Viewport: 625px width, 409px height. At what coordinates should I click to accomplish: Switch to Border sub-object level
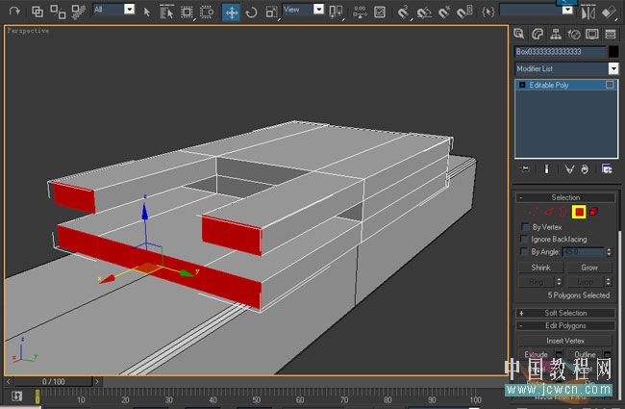click(x=562, y=212)
